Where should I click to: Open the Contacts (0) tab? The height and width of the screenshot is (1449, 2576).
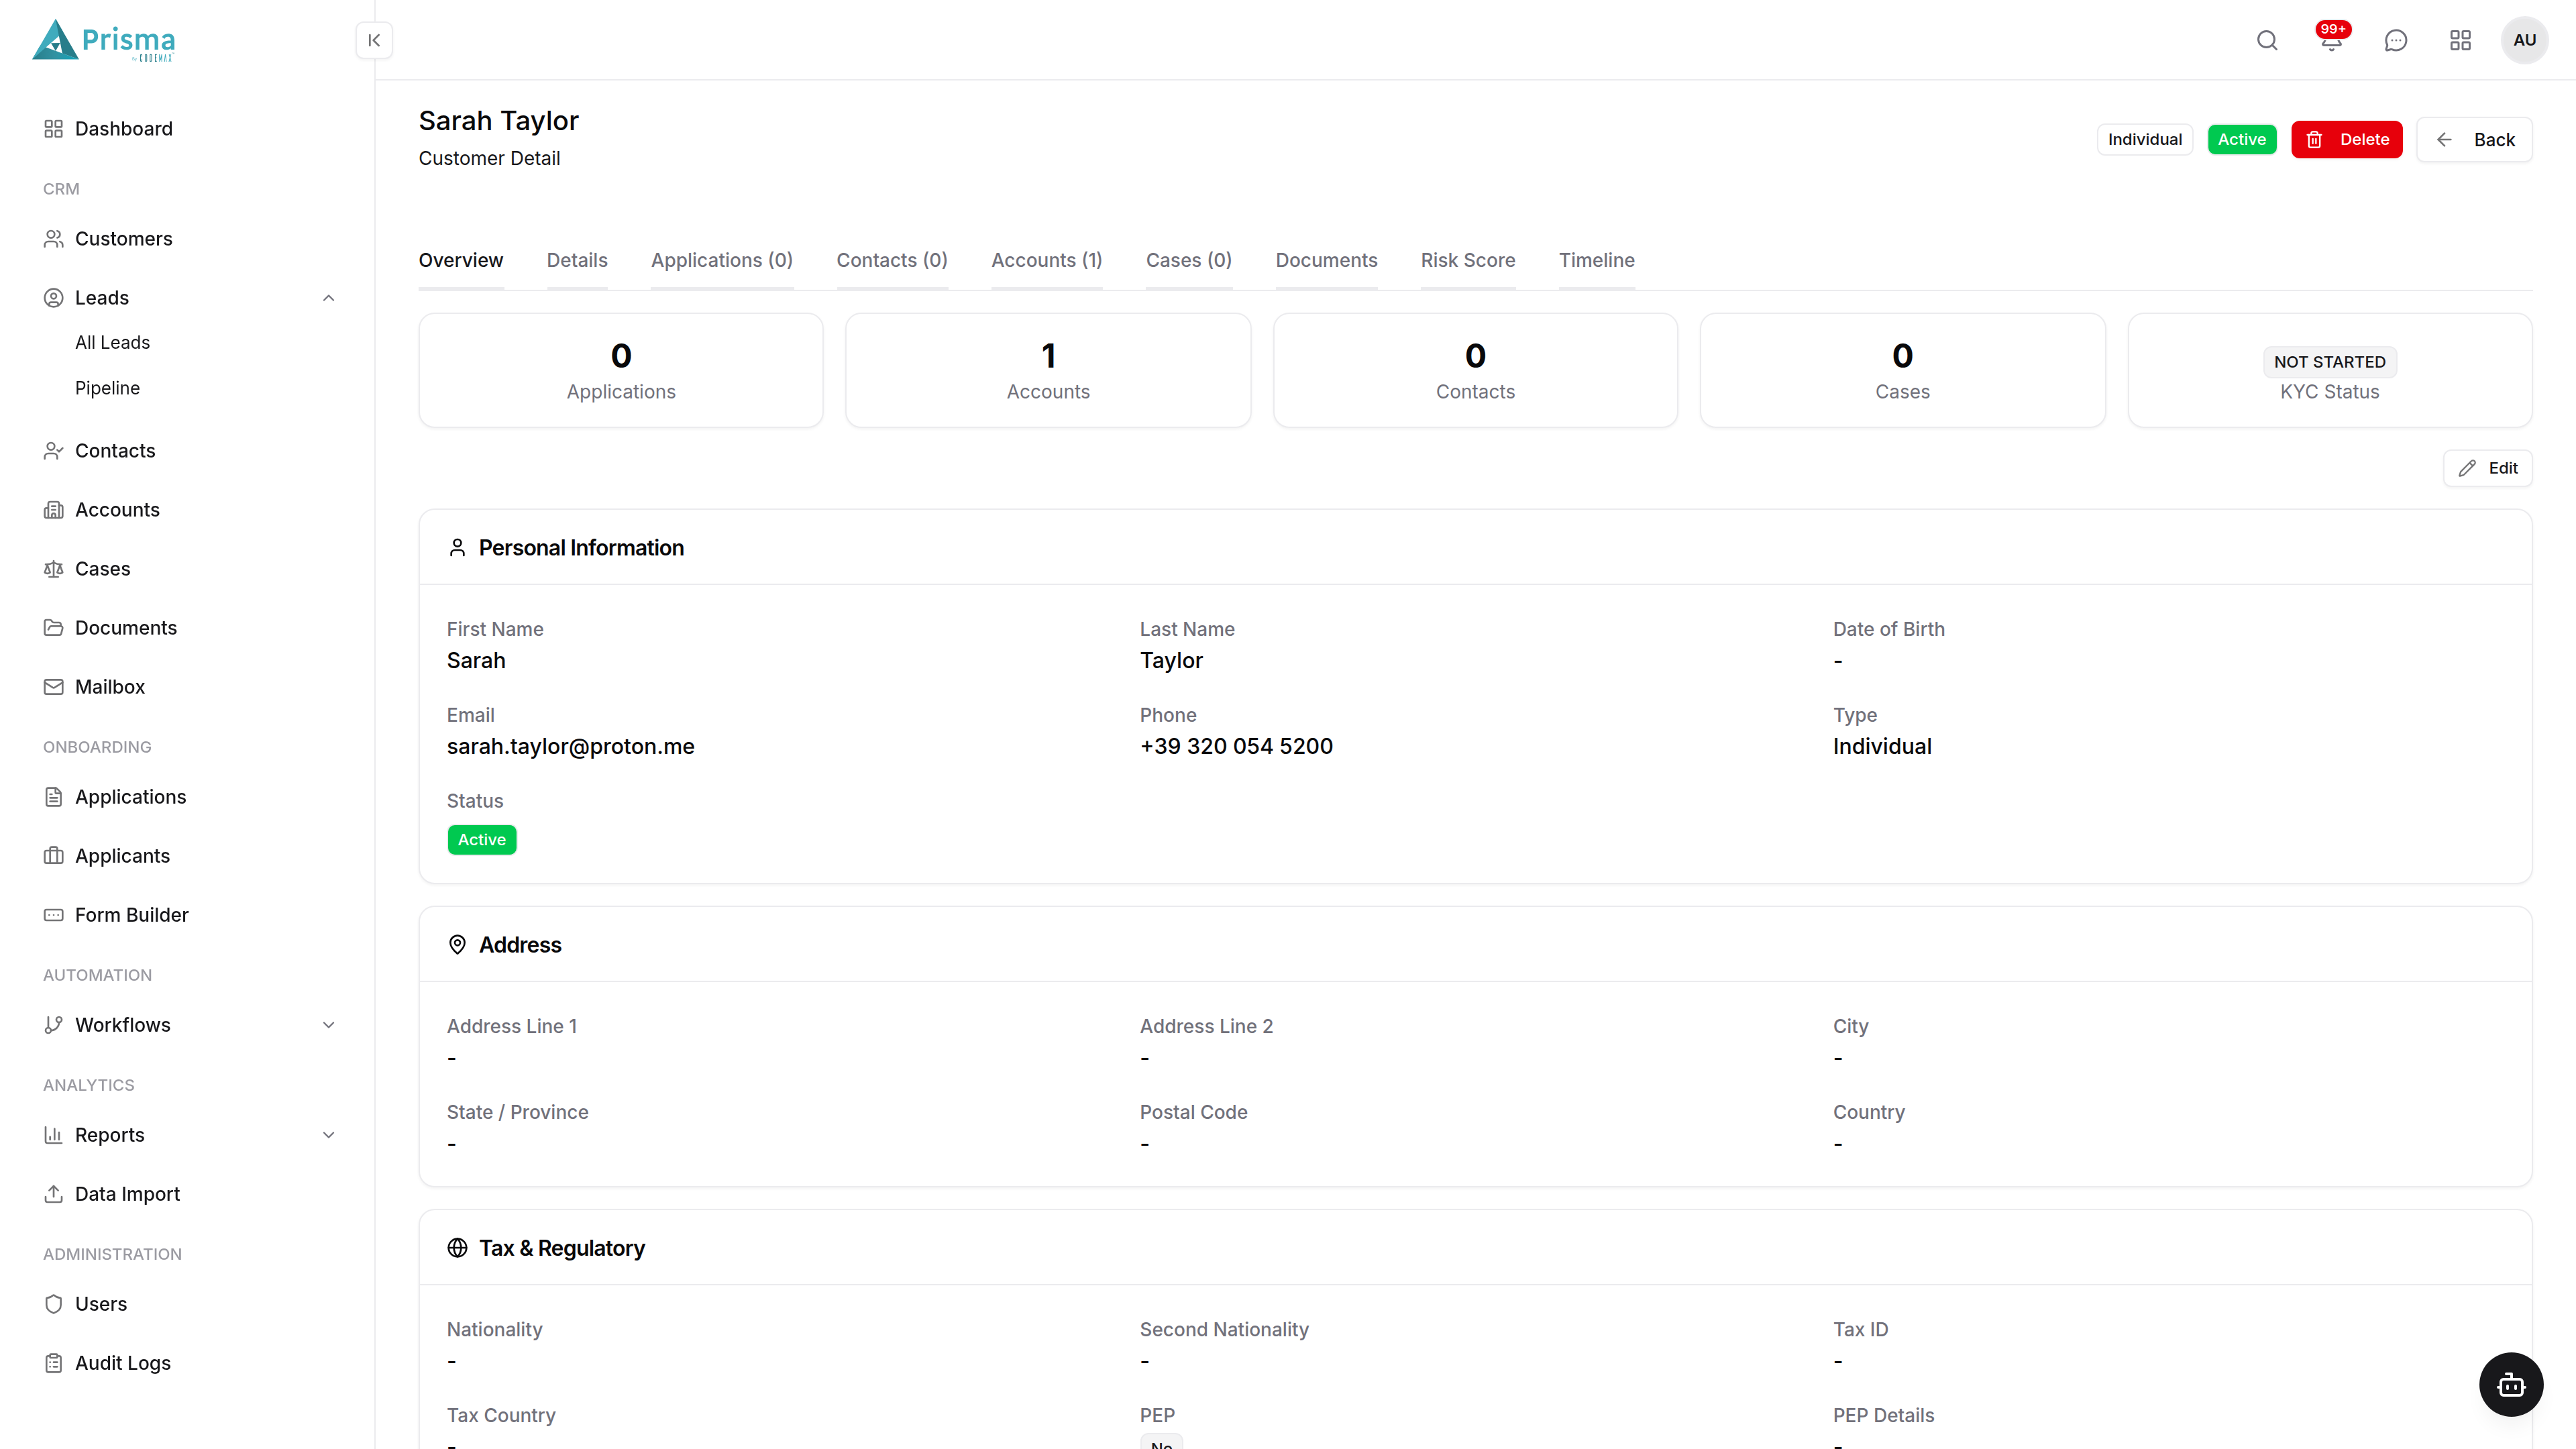pyautogui.click(x=892, y=260)
